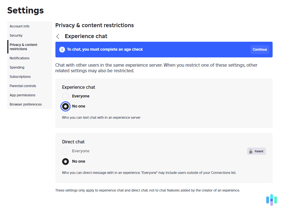Click the watermark logo in bottom corner
The image size is (281, 210).
pos(271,200)
